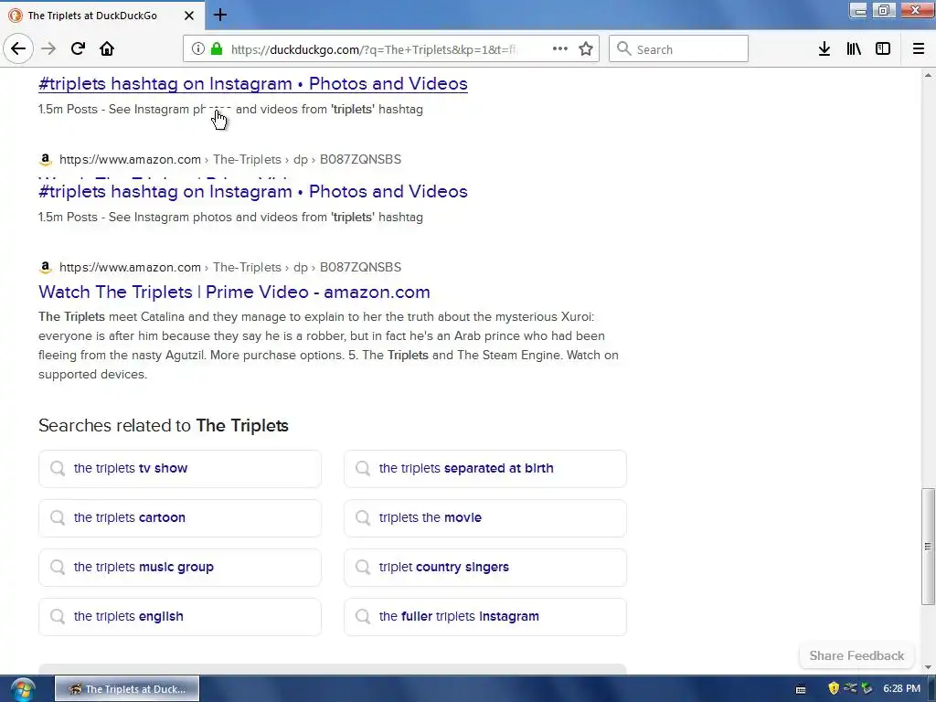936x702 pixels.
Task: Close the DuckDuckGo tab
Action: tap(189, 16)
